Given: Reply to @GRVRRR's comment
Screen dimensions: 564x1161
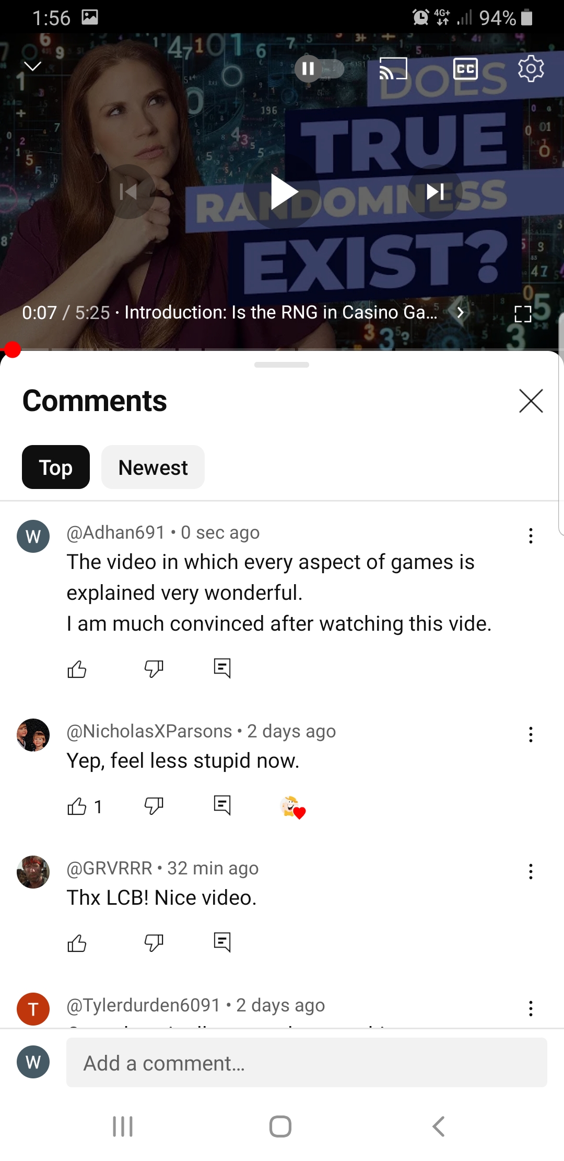Looking at the screenshot, I should click(222, 942).
